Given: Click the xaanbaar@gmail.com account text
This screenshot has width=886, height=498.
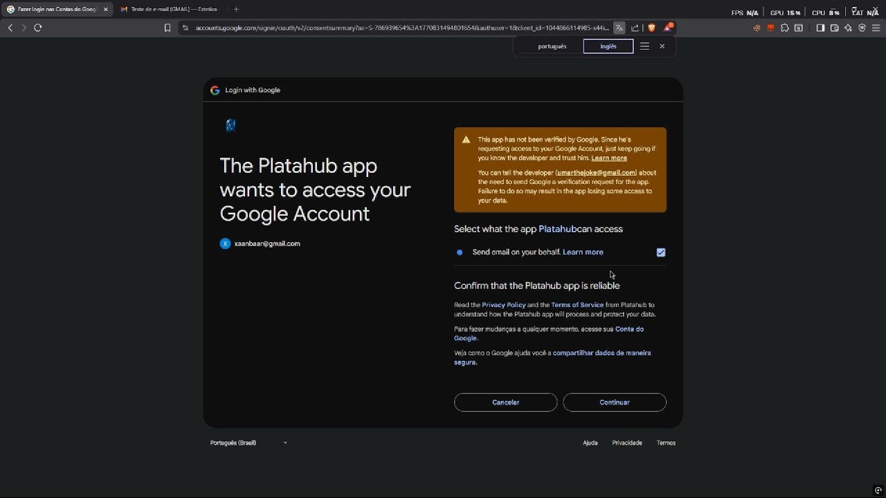Looking at the screenshot, I should 267,243.
